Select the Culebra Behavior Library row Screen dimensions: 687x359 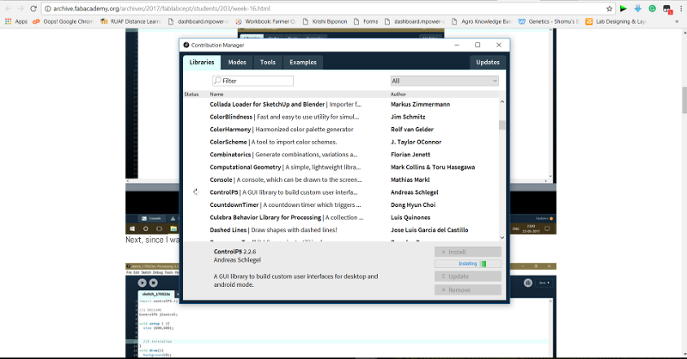pyautogui.click(x=341, y=217)
